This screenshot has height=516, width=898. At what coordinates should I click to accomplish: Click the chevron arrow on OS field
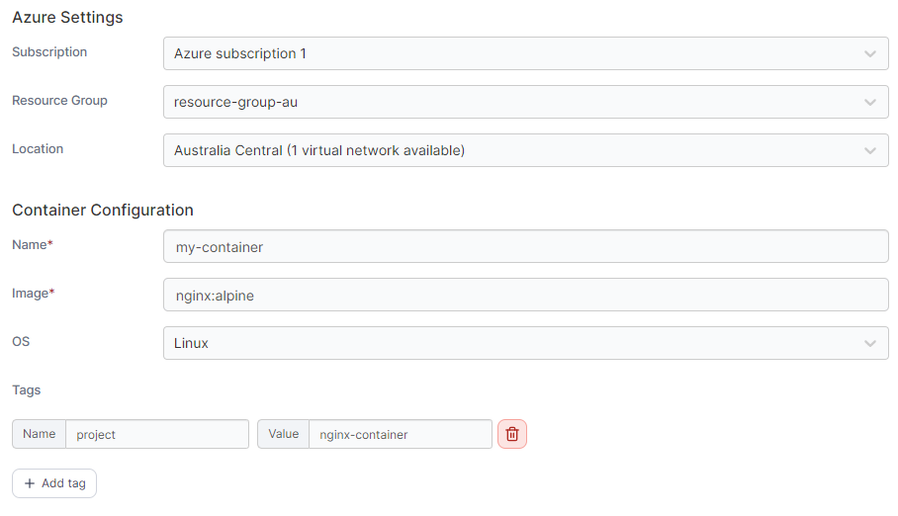(x=869, y=343)
